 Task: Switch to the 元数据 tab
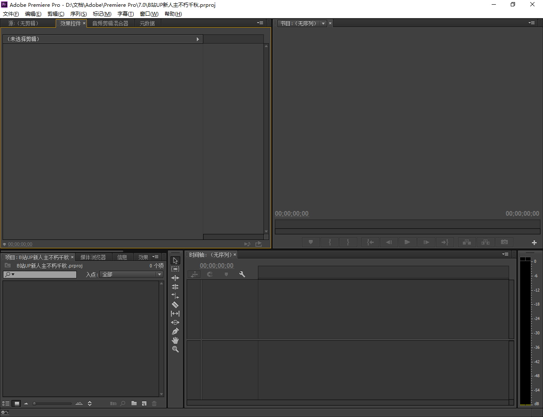(147, 23)
